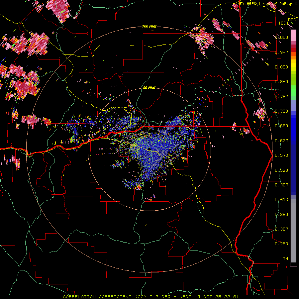The width and height of the screenshot is (299, 299).
Task: Click the "[CC]" color bar unit label
Action: coord(283,23)
